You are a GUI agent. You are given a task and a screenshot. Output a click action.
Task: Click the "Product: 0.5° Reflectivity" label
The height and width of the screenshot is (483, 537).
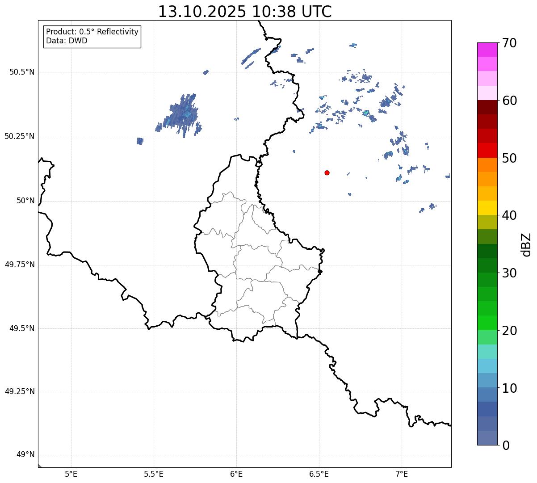point(92,32)
